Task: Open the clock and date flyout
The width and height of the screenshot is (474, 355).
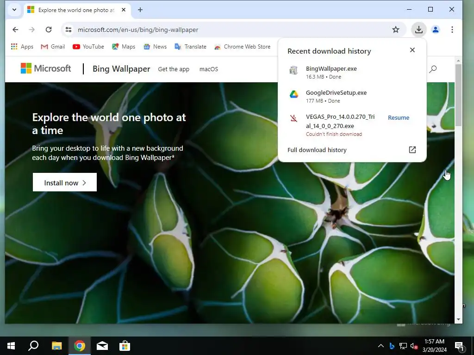Action: (x=434, y=346)
